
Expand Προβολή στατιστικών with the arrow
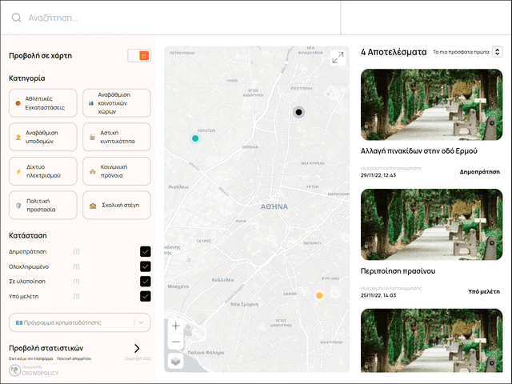(137, 348)
